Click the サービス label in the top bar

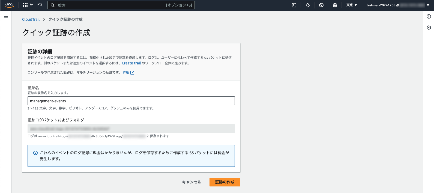[36, 5]
